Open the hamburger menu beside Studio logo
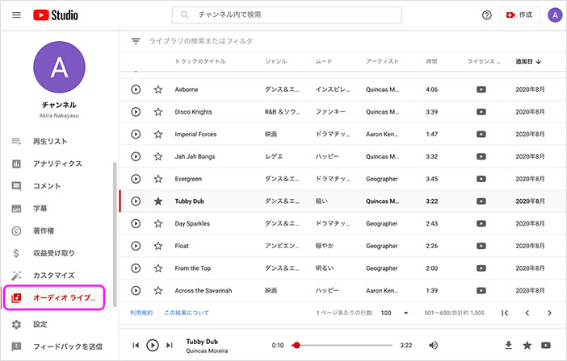This screenshot has height=361, width=567. [16, 15]
